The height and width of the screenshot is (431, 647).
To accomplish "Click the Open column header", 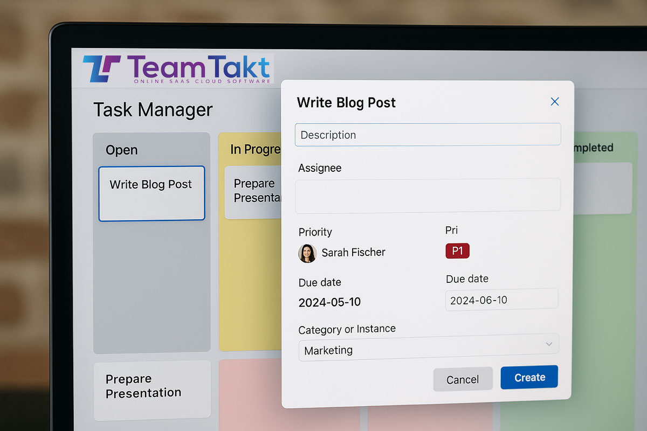I will (x=122, y=150).
